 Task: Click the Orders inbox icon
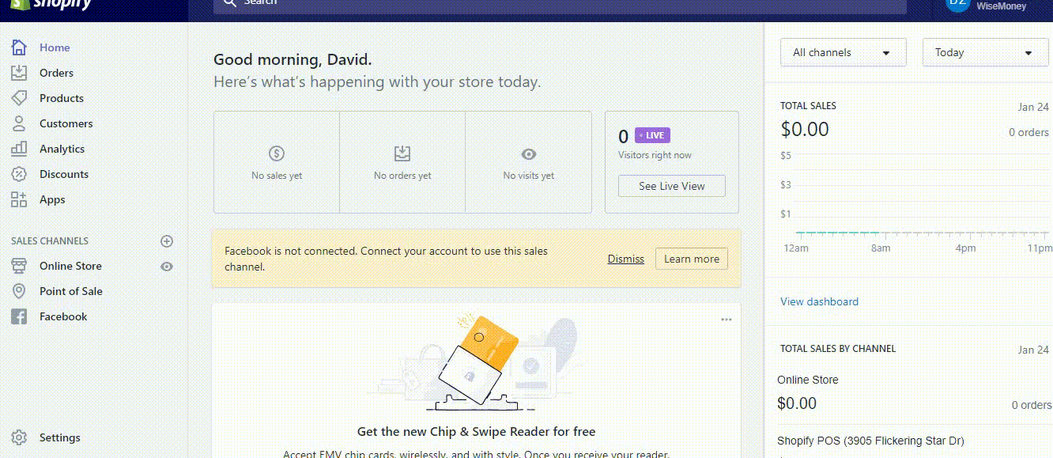click(19, 73)
